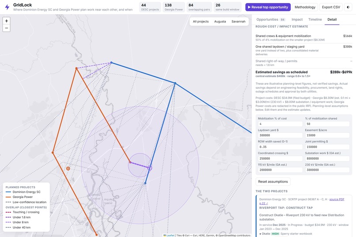Toggle the dark/light theme icon
The image size is (356, 237).
click(348, 7)
